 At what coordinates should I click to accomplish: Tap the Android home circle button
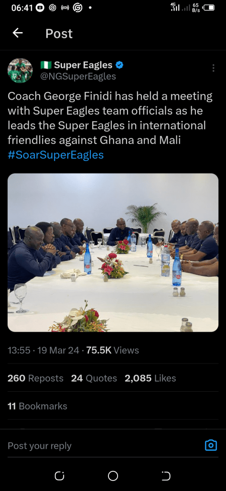pos(113,476)
